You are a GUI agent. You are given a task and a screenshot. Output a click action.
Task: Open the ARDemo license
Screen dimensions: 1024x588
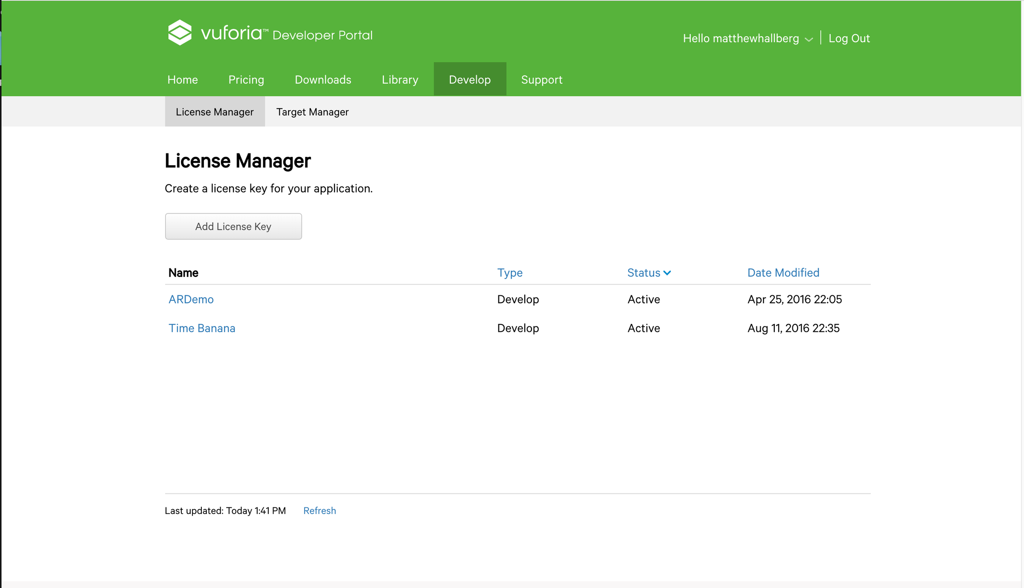click(191, 299)
